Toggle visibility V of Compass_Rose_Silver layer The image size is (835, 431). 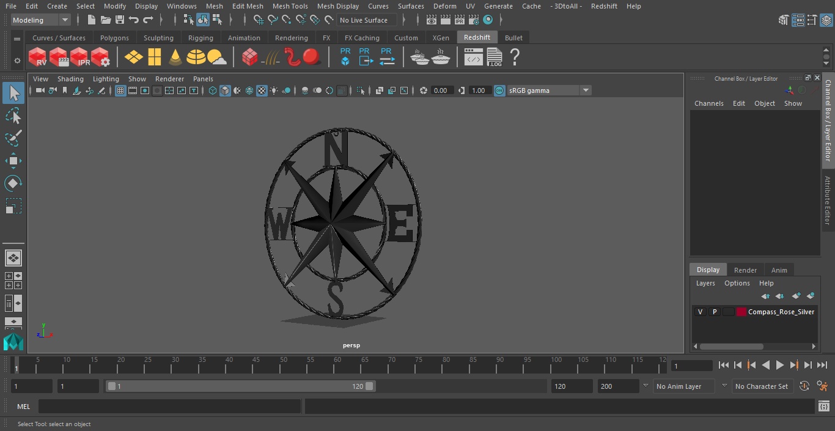(x=700, y=312)
